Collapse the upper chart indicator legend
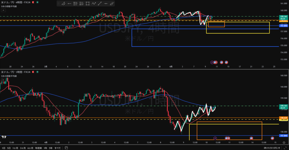Viewport: 289px width, 150px height. tap(3, 10)
